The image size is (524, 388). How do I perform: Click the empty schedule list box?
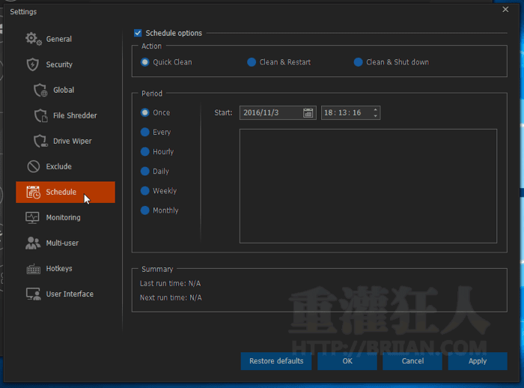[x=368, y=186]
